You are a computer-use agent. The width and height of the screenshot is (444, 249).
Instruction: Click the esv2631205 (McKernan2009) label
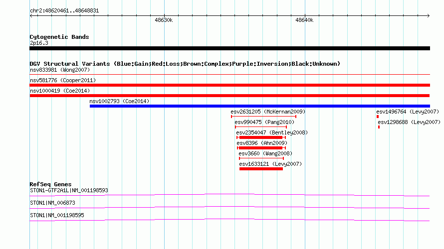(x=268, y=112)
